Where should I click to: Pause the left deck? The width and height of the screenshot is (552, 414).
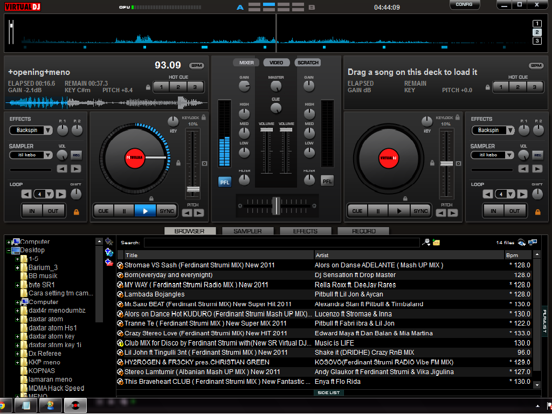point(124,211)
